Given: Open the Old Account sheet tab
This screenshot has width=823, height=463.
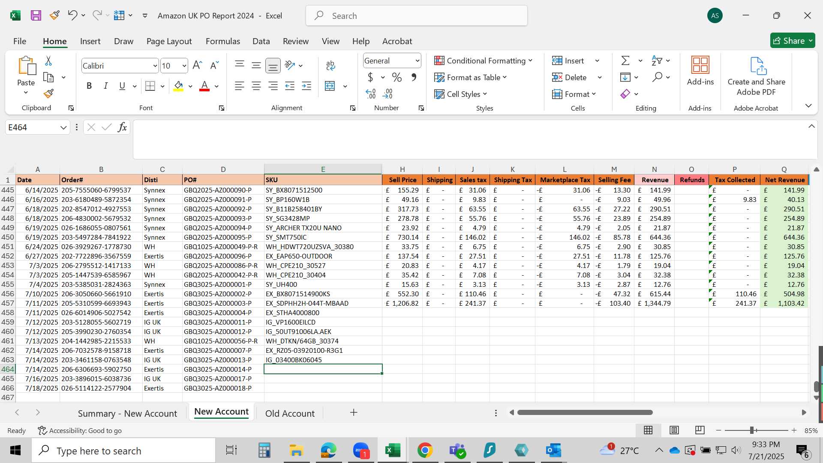Looking at the screenshot, I should pos(290,413).
